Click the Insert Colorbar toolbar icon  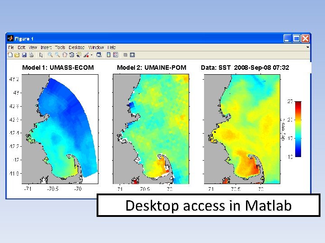(108, 55)
